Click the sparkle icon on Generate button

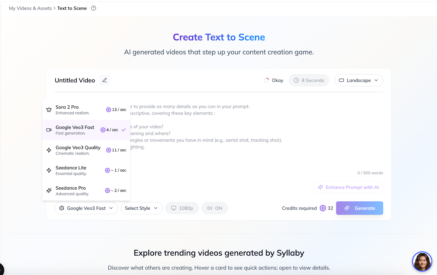coord(347,208)
